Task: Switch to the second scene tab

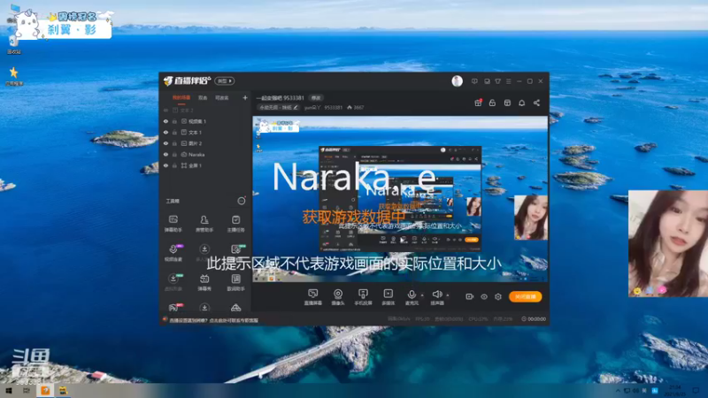Action: (x=203, y=97)
